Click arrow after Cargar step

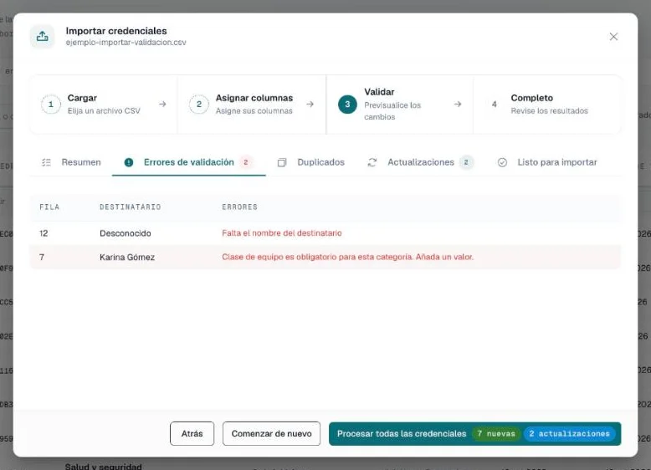pyautogui.click(x=162, y=105)
